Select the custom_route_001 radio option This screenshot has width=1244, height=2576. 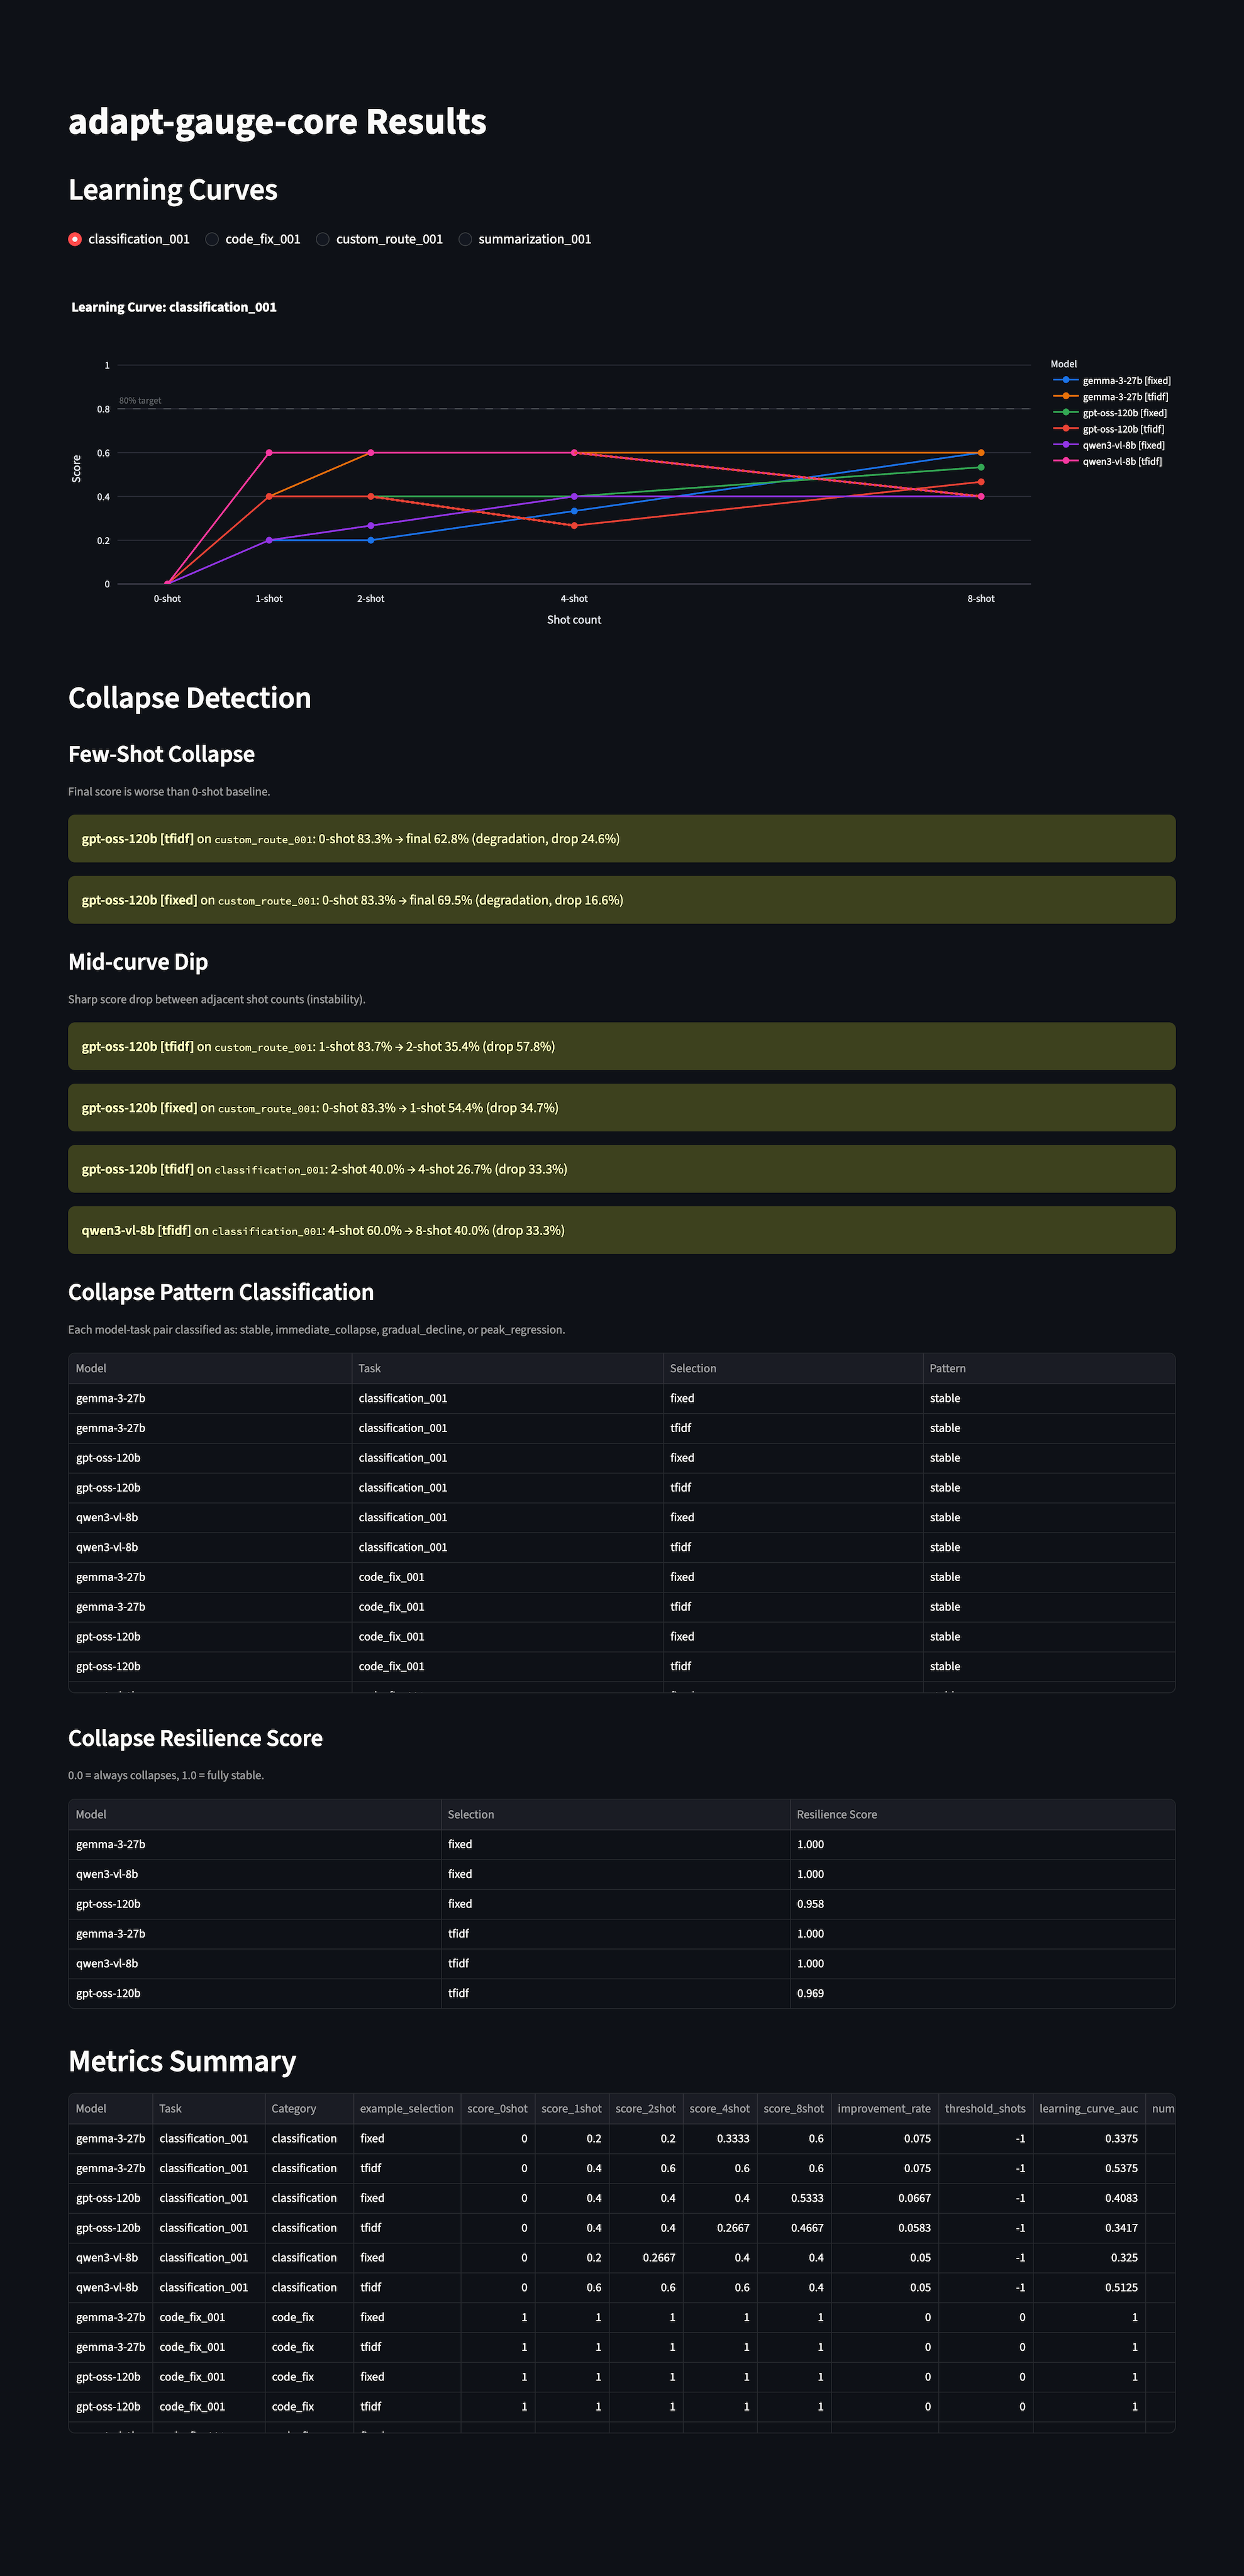coord(322,238)
